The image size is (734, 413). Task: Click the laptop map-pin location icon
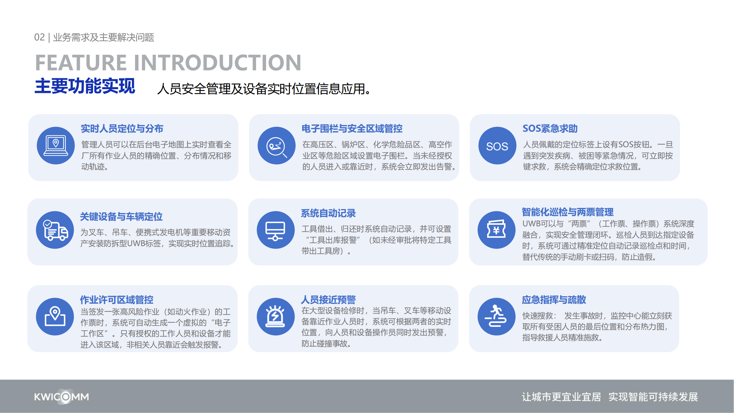pos(56,146)
